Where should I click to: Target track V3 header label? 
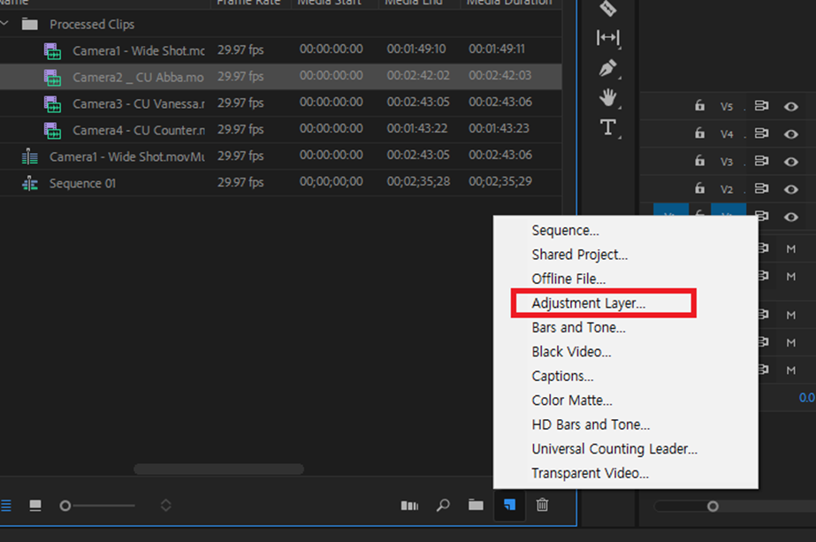point(727,162)
